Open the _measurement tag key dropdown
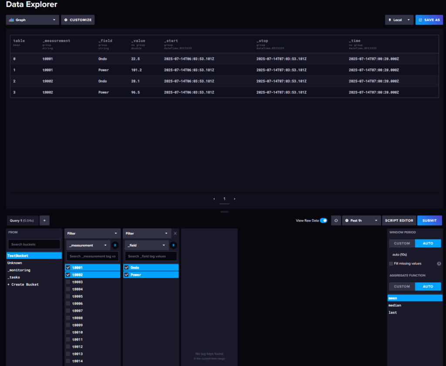Image resolution: width=446 pixels, height=366 pixels. pos(88,245)
